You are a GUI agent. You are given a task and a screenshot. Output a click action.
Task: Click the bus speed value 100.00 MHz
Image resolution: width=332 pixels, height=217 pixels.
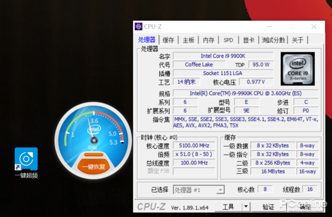tap(194, 163)
